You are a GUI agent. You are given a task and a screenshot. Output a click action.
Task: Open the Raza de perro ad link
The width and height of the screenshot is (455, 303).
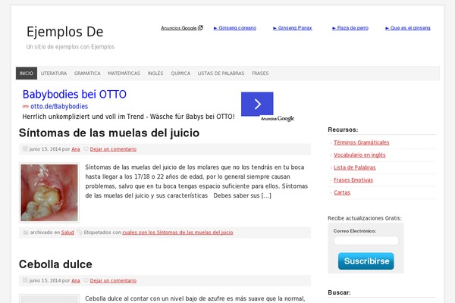coord(350,28)
